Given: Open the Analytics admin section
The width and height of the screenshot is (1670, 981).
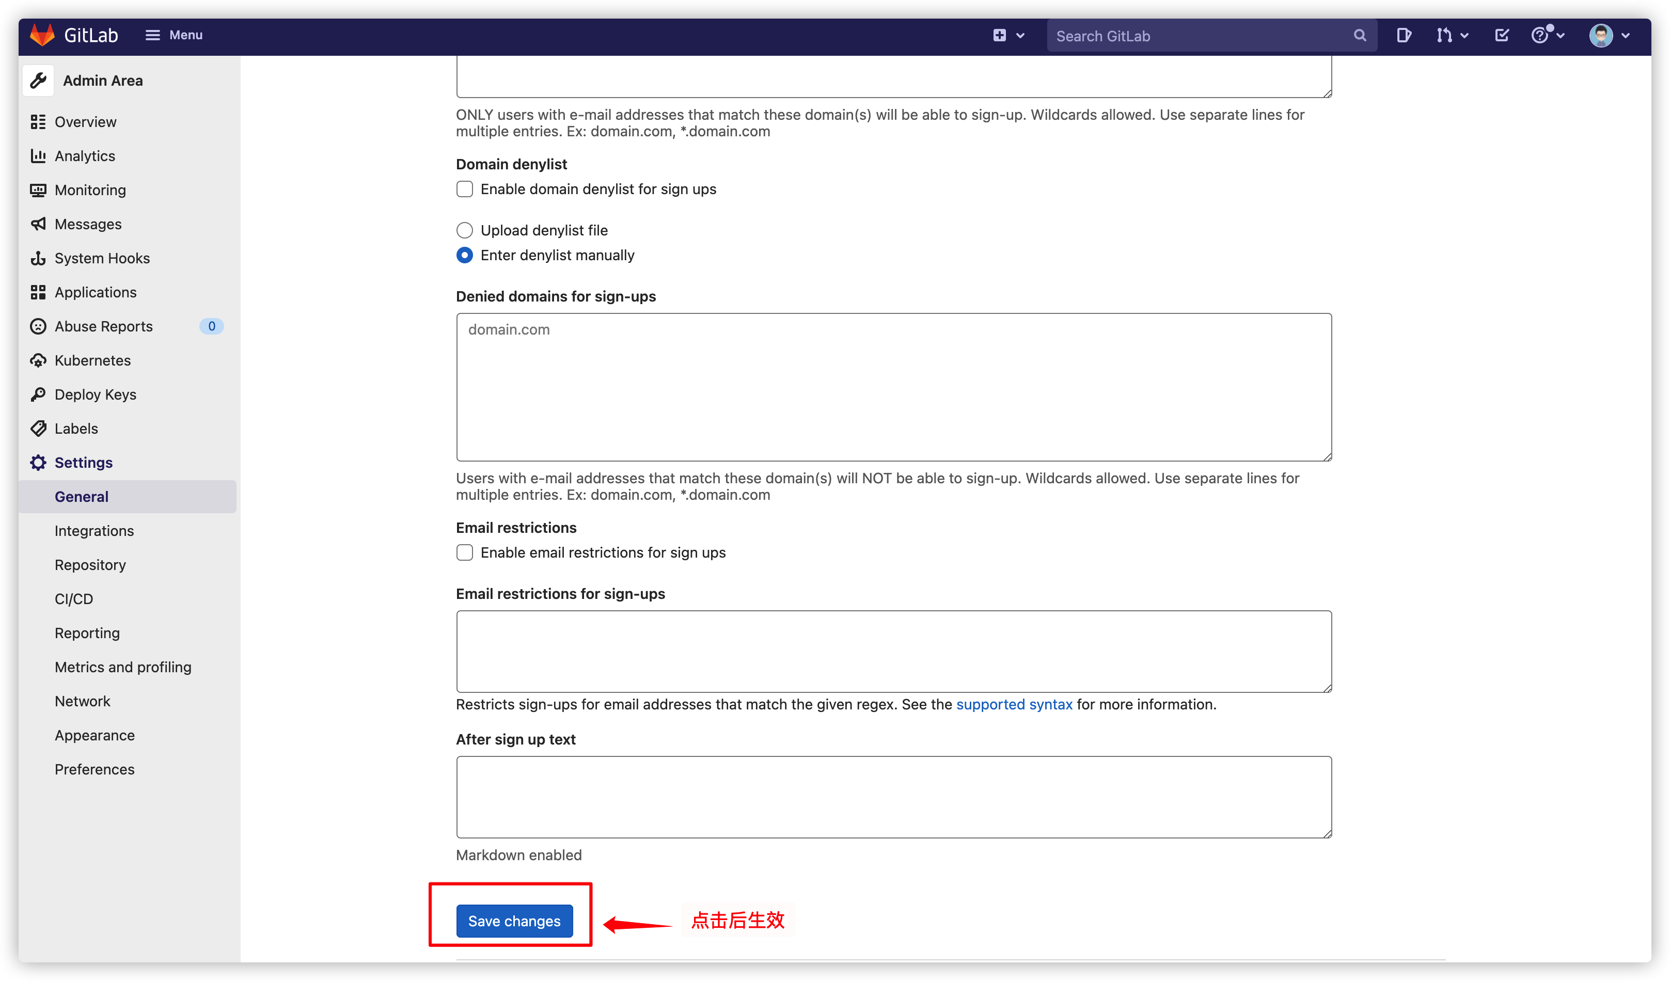Looking at the screenshot, I should (x=86, y=155).
